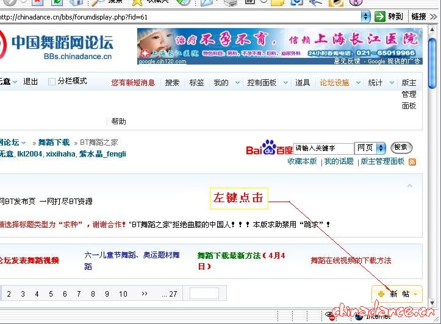Open 版主管理面板 in the nav bar

(409, 94)
